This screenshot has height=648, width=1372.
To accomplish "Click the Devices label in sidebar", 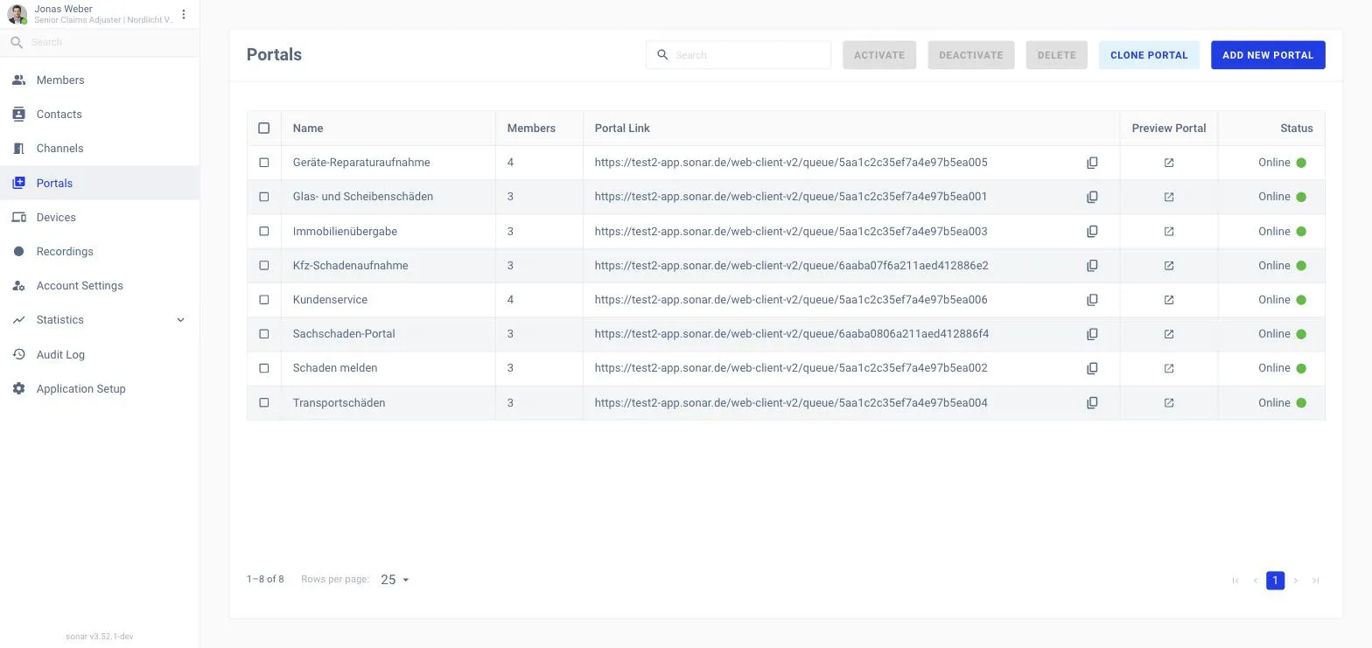I will [56, 217].
